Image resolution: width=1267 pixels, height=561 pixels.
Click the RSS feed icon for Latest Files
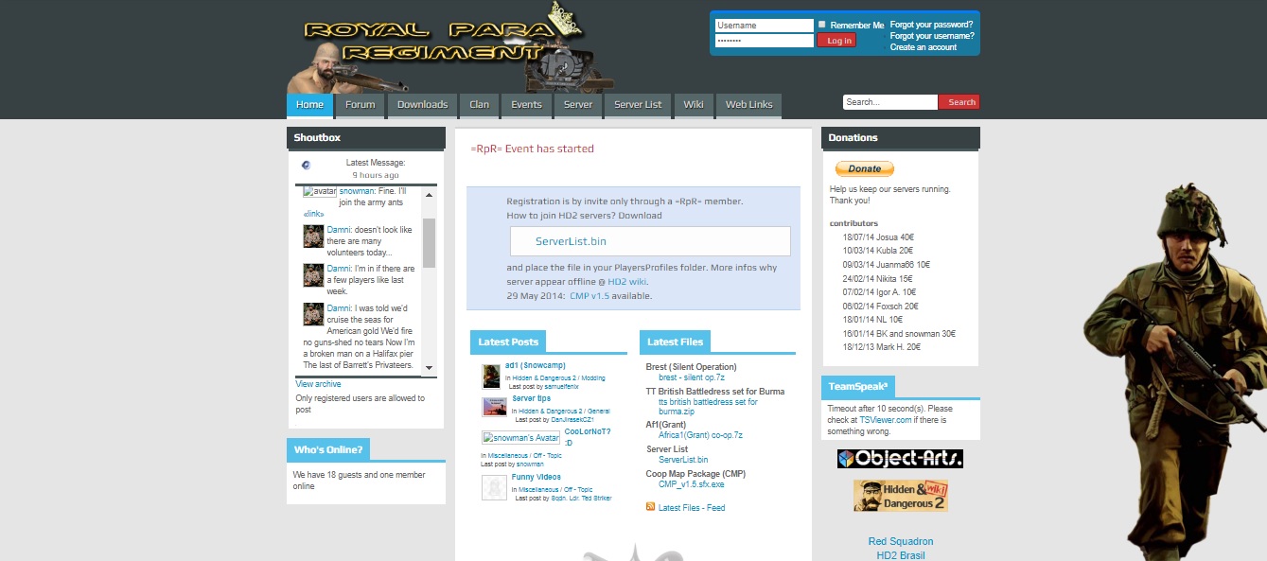tap(650, 507)
